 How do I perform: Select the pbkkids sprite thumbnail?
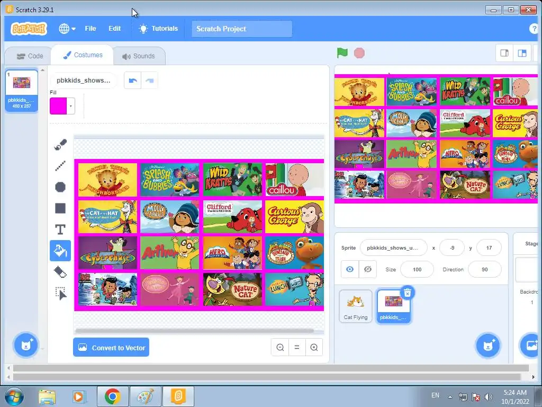(x=393, y=307)
